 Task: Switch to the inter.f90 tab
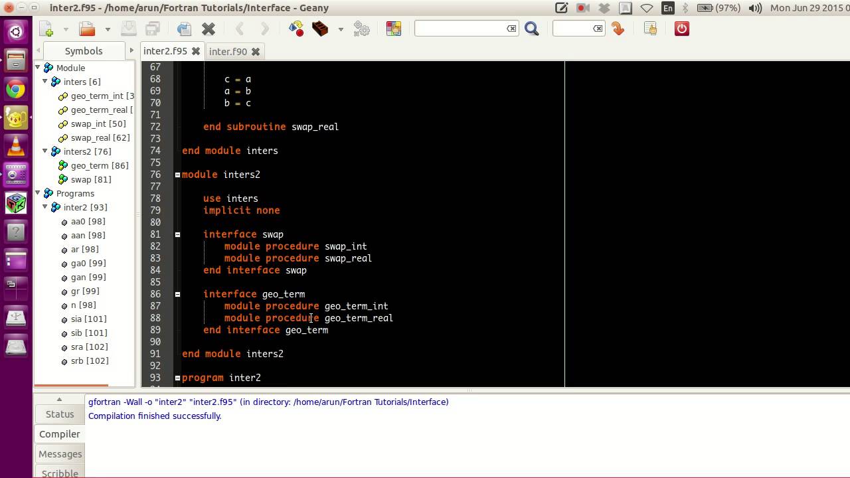228,51
